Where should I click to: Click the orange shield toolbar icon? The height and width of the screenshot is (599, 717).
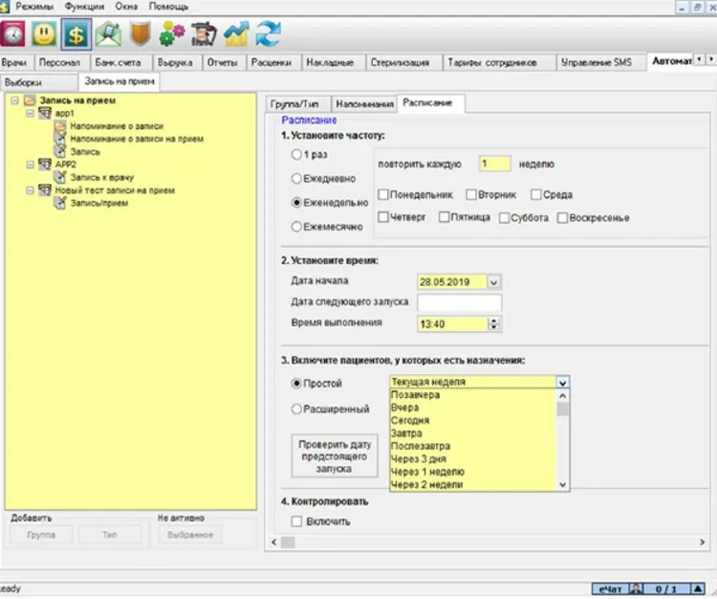tap(140, 33)
